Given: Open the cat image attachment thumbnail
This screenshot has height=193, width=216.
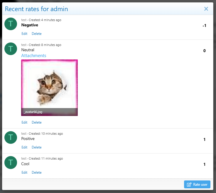Looking at the screenshot, I should pyautogui.click(x=50, y=88).
